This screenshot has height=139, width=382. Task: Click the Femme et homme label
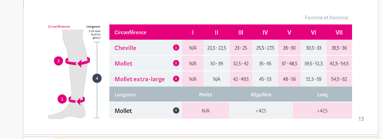click(326, 17)
